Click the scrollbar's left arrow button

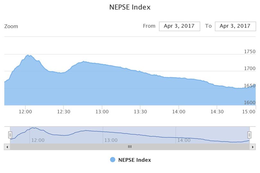tap(7, 147)
